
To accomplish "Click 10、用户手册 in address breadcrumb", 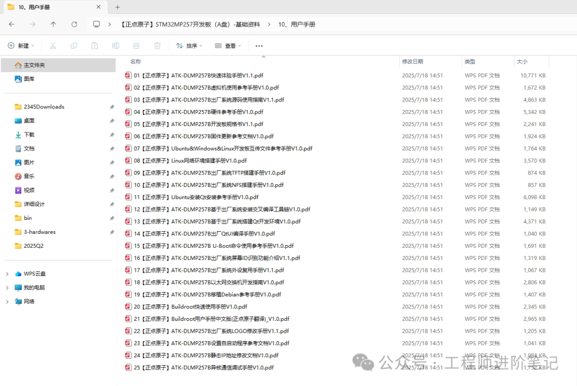I will [297, 24].
